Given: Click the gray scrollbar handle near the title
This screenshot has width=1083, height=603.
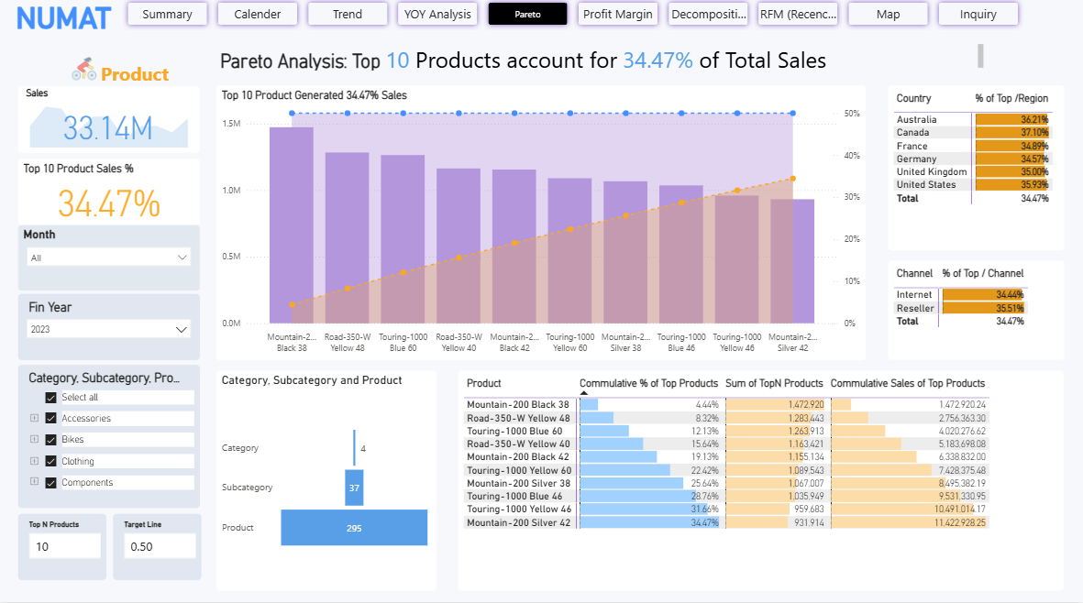Looking at the screenshot, I should click(x=980, y=56).
